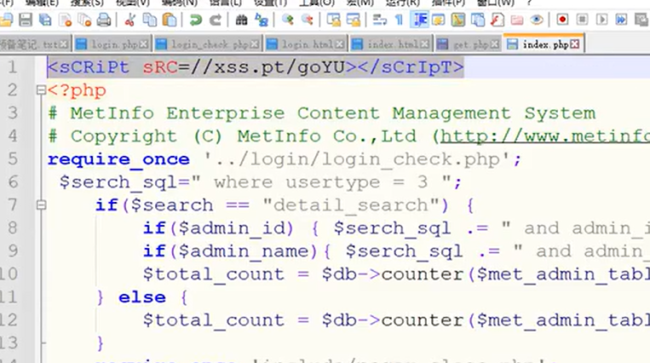This screenshot has height=363, width=650.
Task: Switch to the login.html tab
Action: [305, 44]
